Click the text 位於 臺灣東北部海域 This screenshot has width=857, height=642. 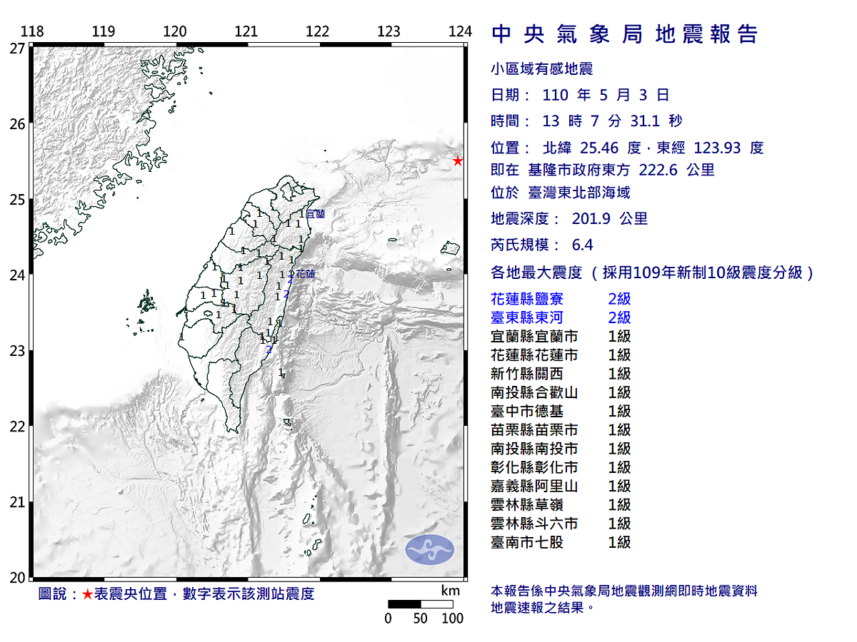561,193
